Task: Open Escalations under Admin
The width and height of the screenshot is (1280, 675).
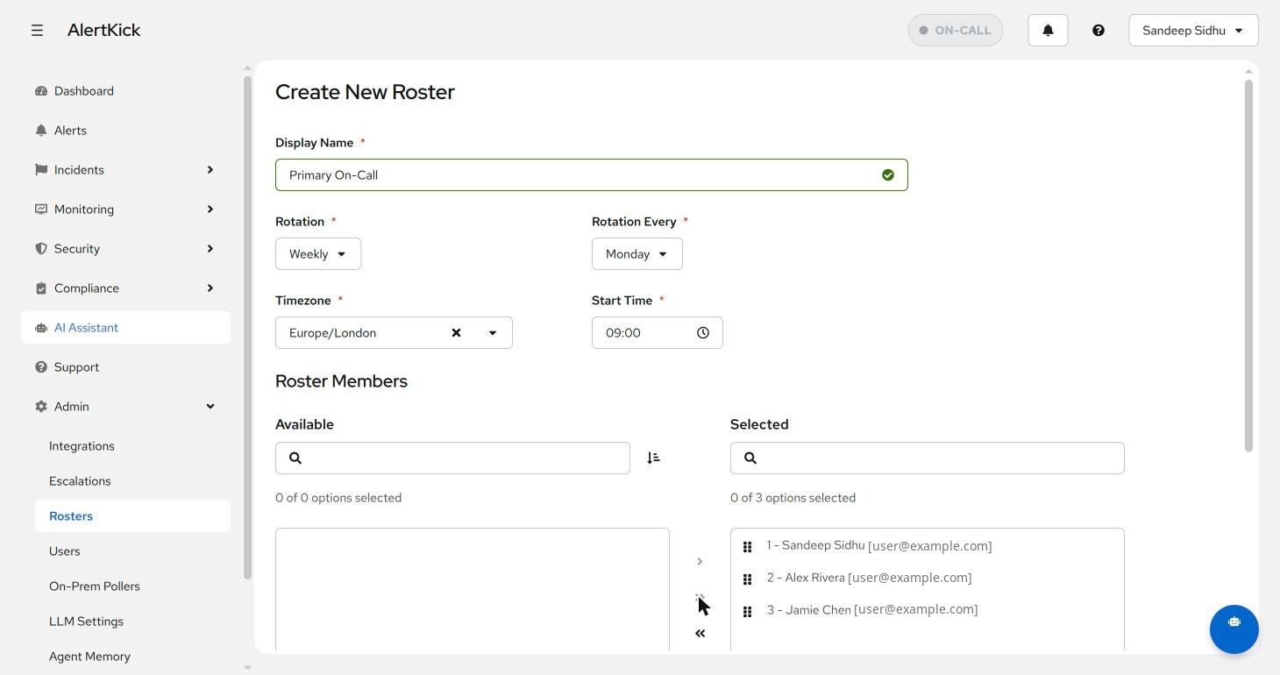Action: [80, 481]
